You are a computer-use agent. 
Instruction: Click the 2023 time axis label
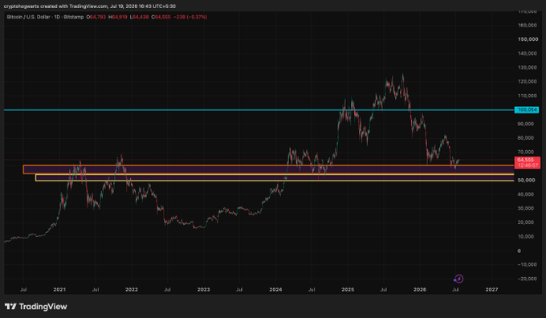pyautogui.click(x=204, y=289)
